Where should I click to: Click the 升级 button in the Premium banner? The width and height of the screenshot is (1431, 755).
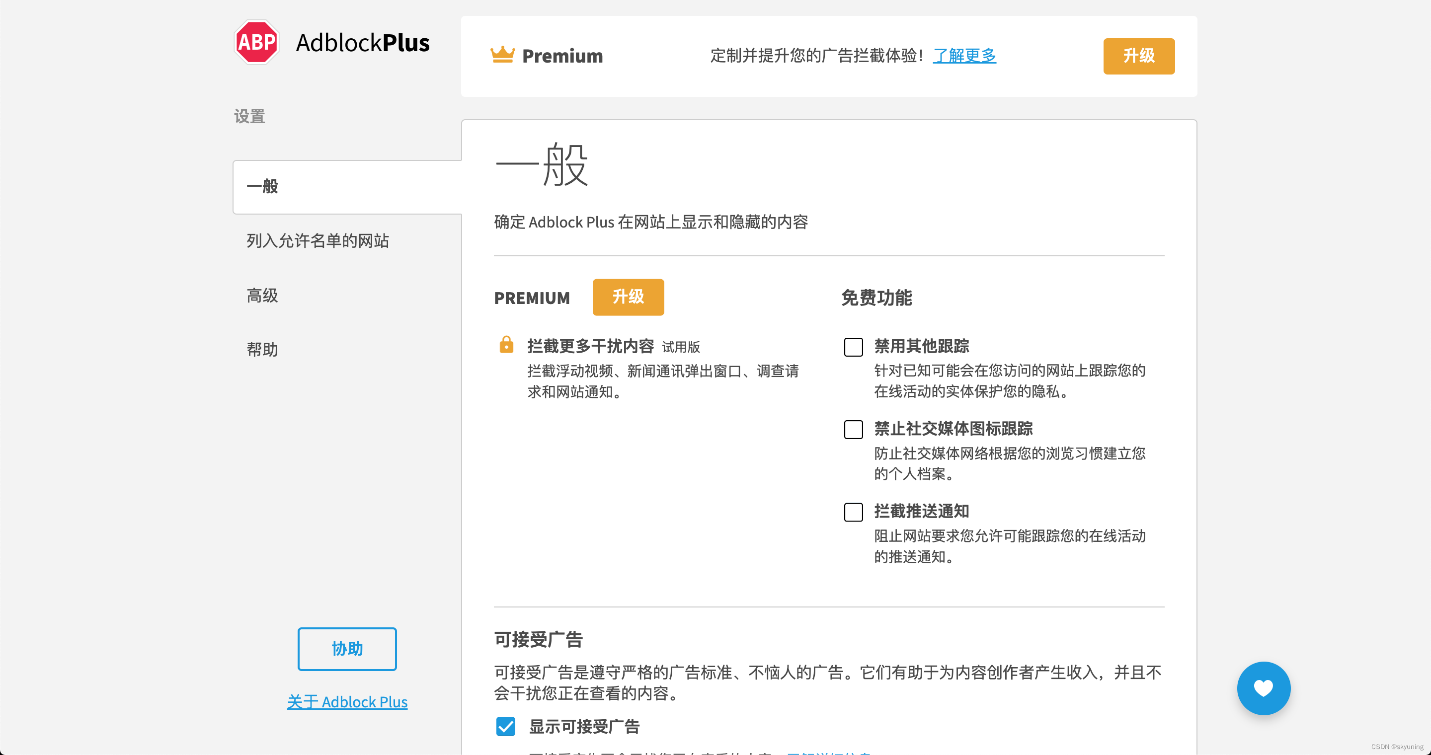pos(1138,56)
